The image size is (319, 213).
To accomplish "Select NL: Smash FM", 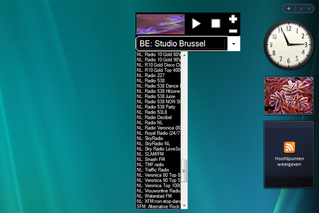I will pyautogui.click(x=158, y=160).
